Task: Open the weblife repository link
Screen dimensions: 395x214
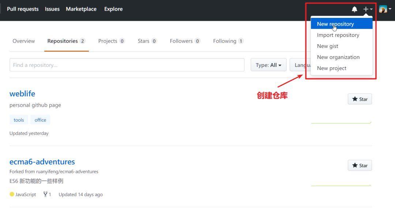Action: click(22, 93)
